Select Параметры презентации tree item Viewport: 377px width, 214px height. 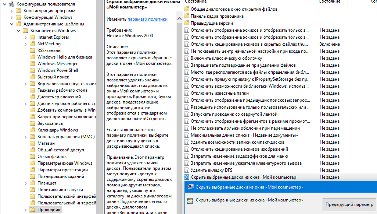62,170
